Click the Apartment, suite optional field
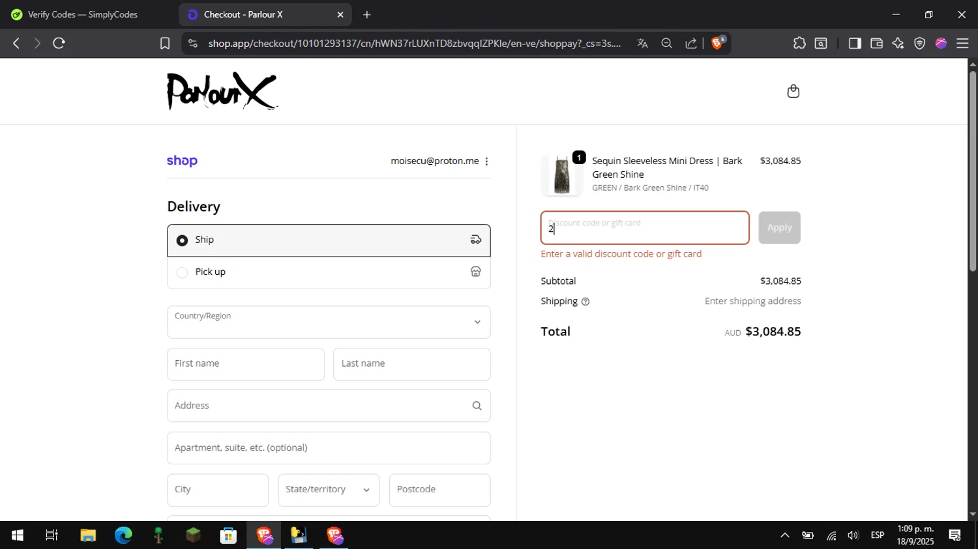 pyautogui.click(x=329, y=448)
